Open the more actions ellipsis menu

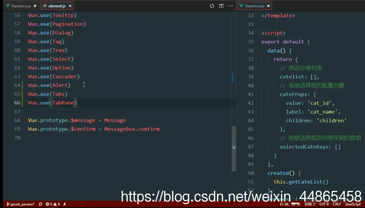pos(231,6)
